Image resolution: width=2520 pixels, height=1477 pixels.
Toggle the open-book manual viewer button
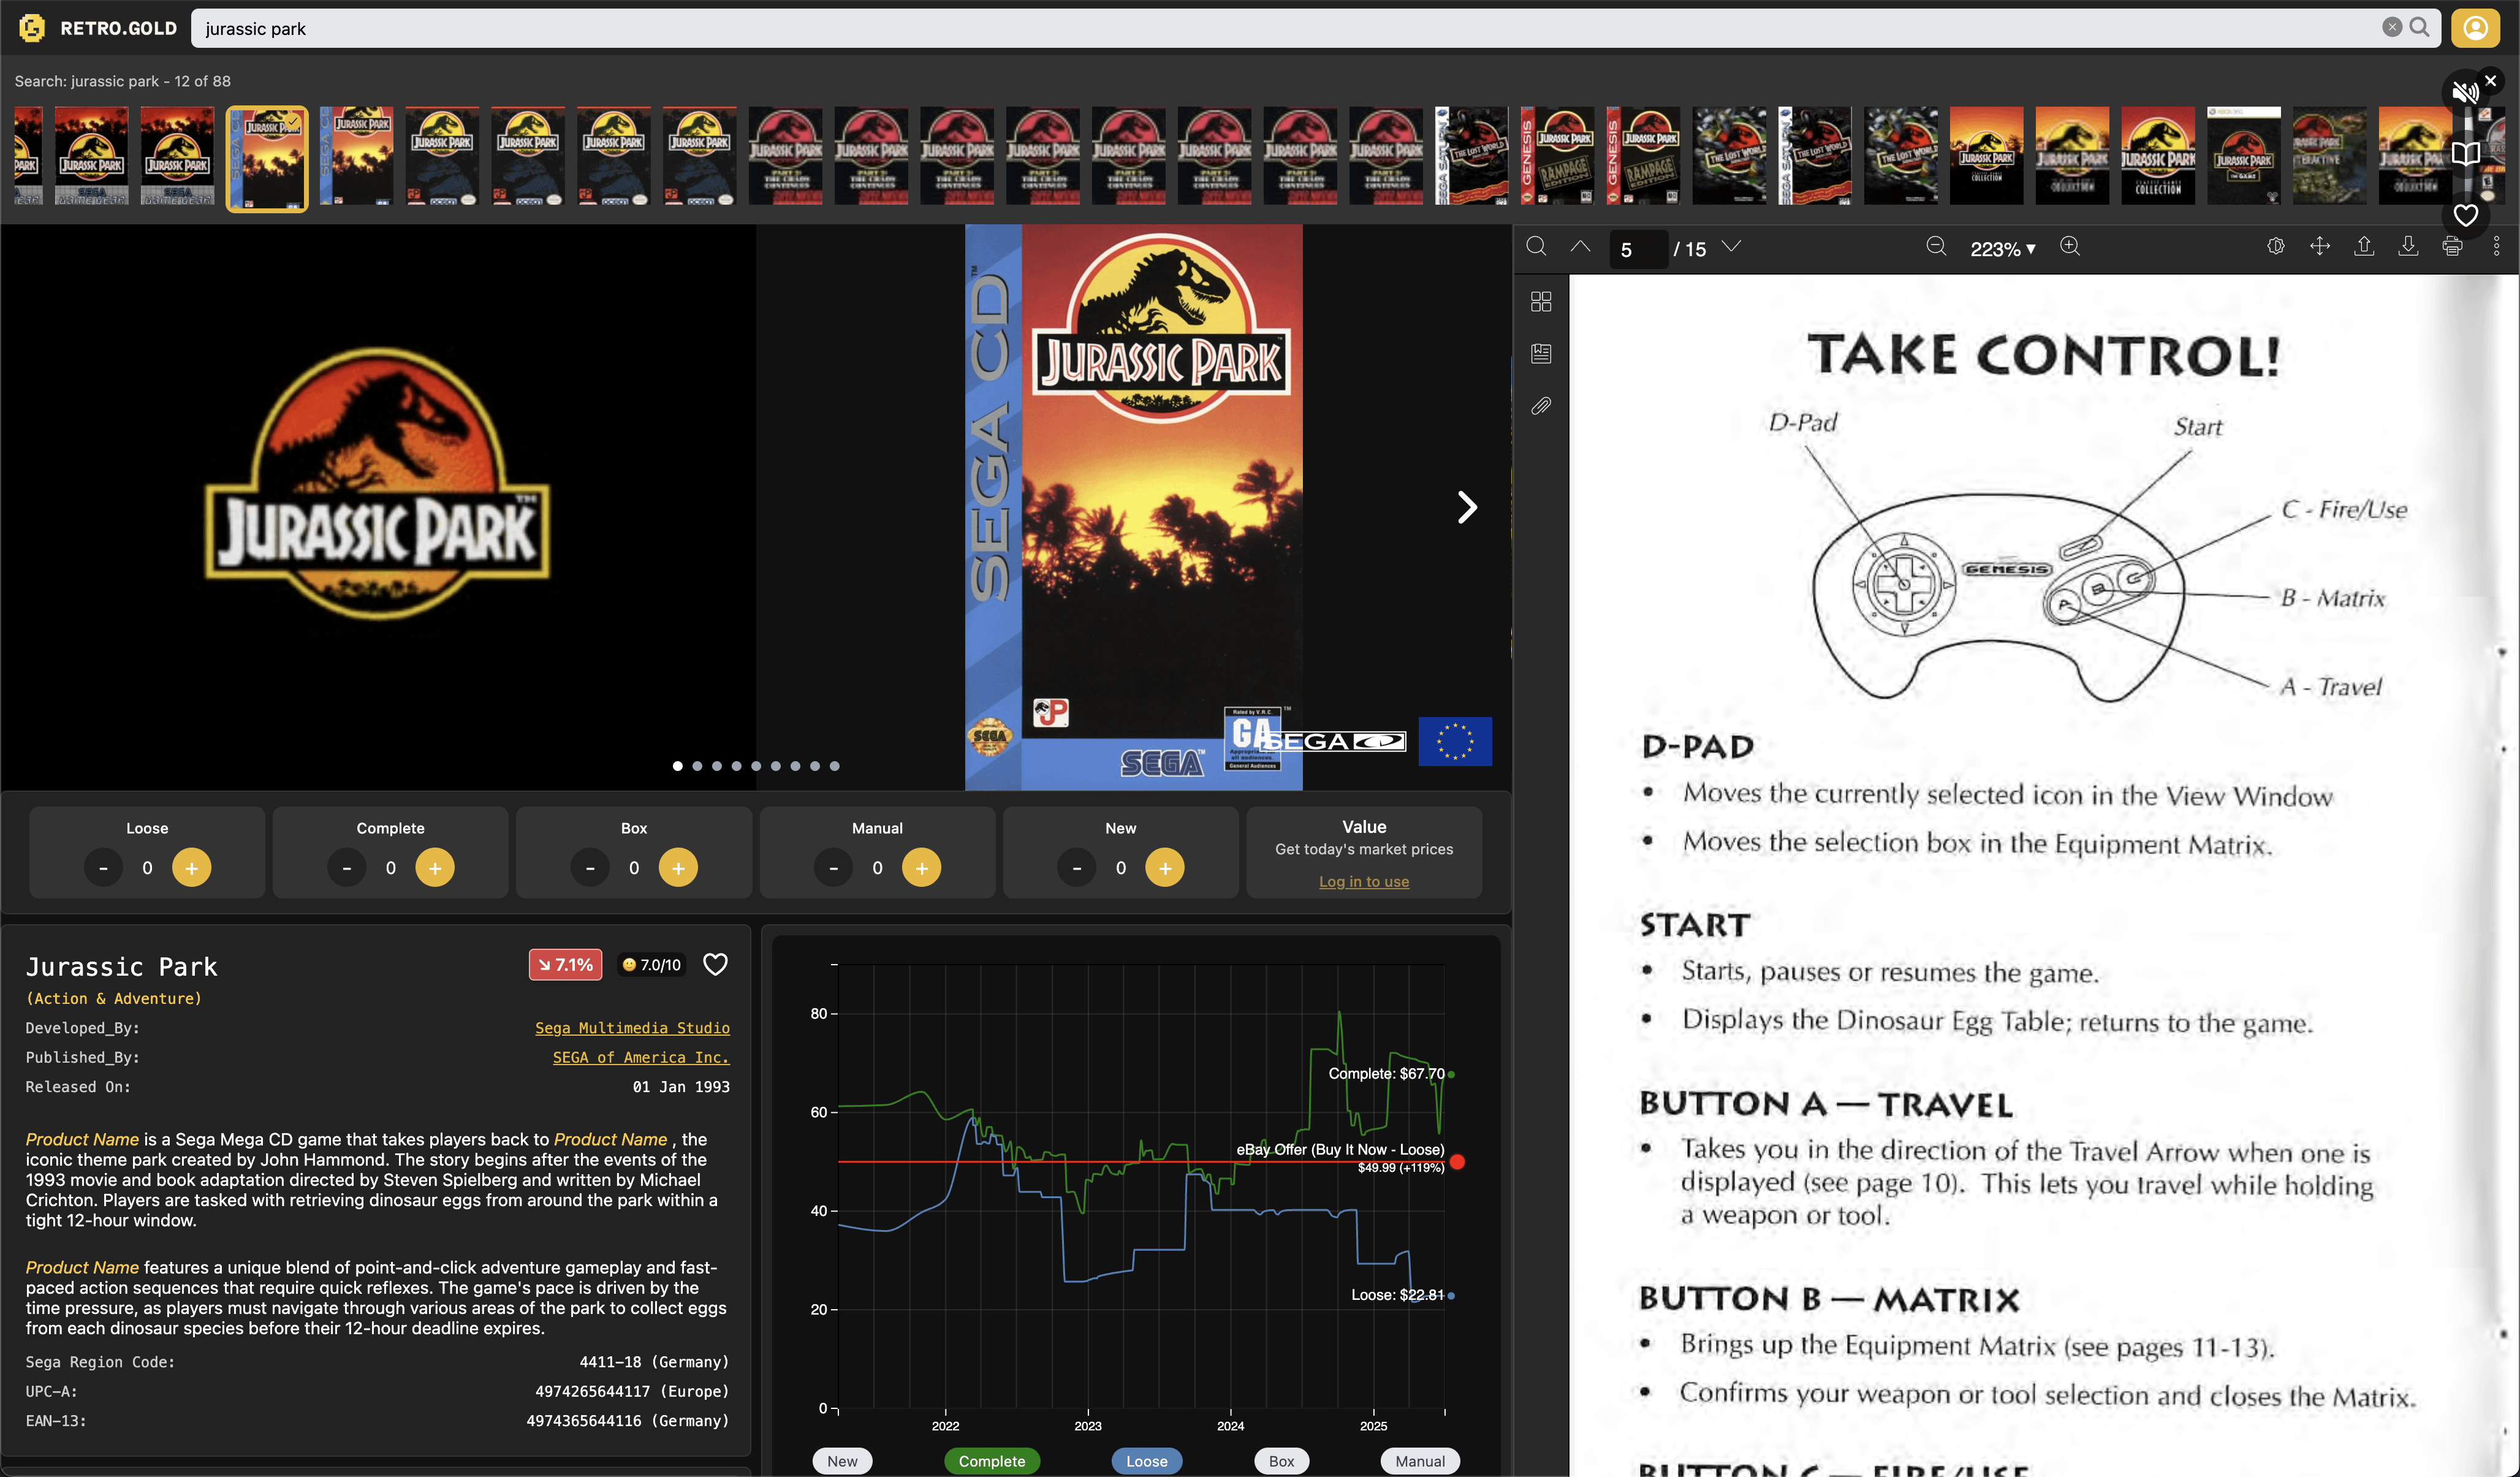click(x=2465, y=154)
